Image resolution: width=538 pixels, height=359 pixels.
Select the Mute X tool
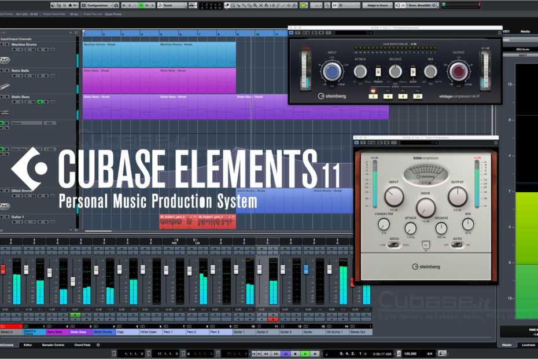tap(261, 5)
